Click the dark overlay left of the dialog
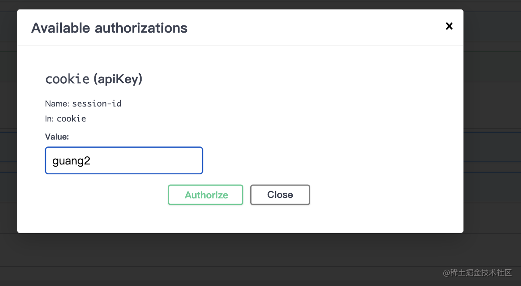 pyautogui.click(x=8, y=129)
